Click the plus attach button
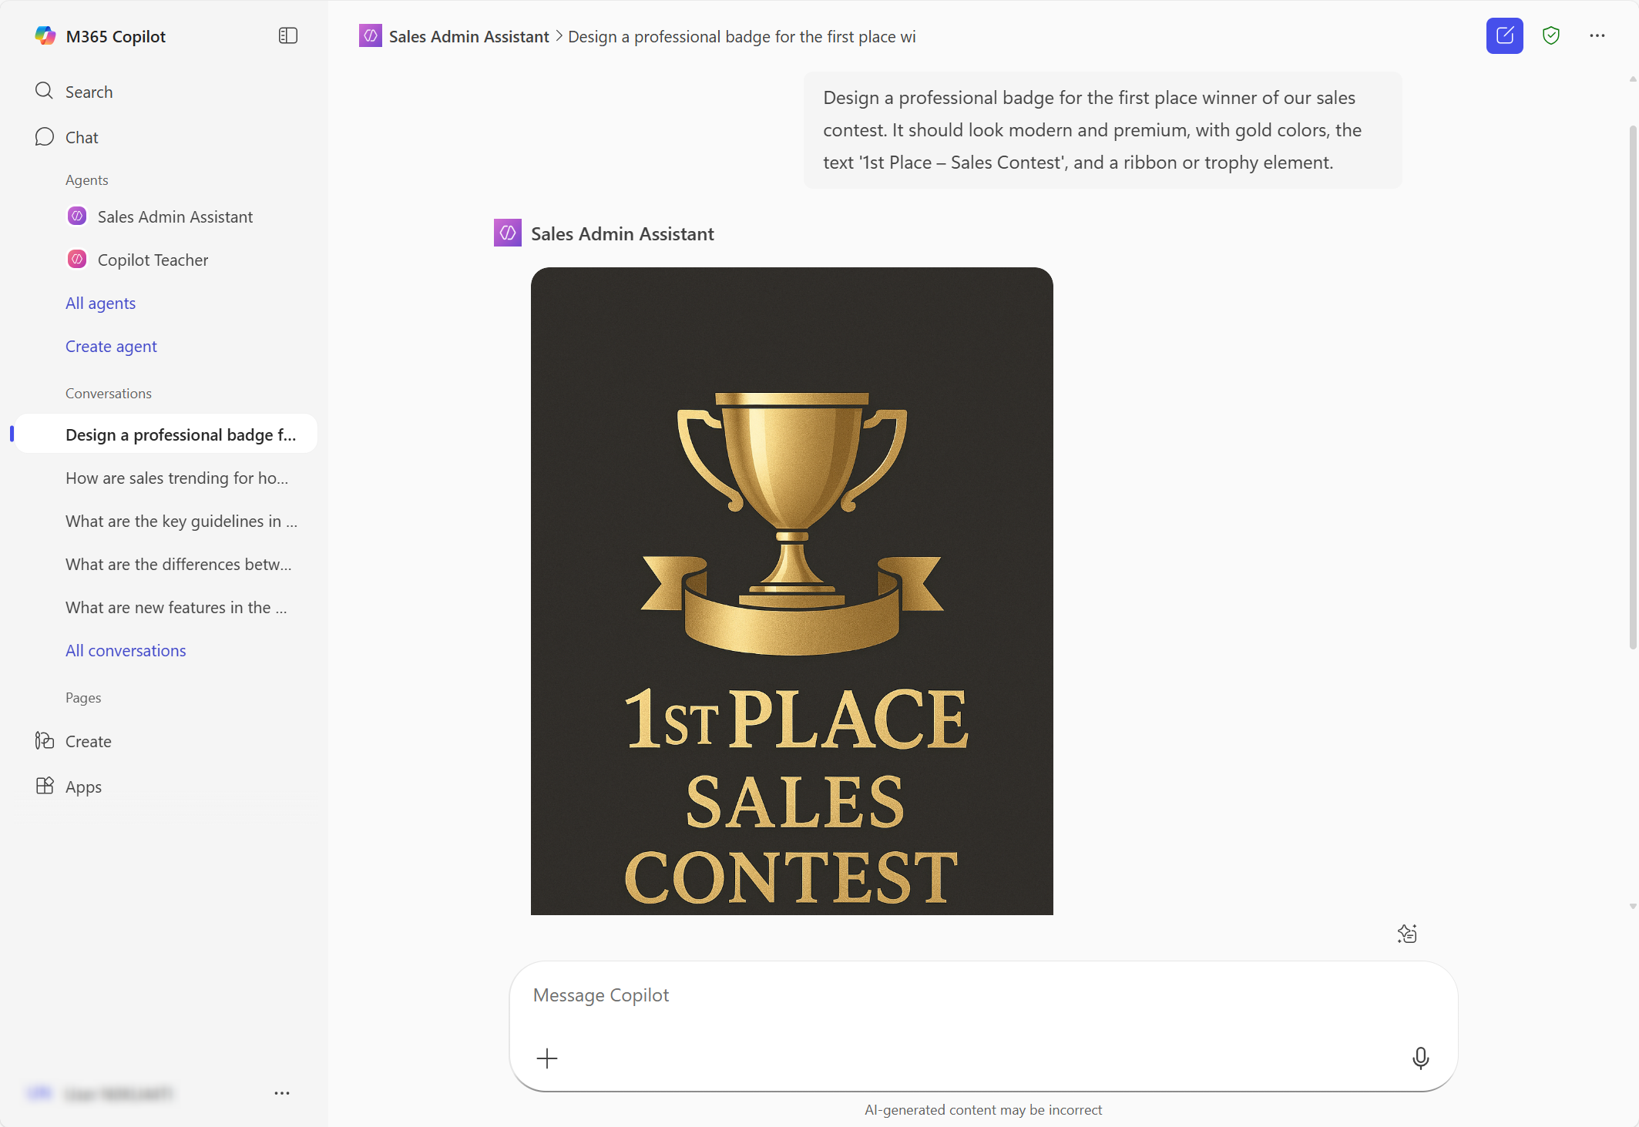The width and height of the screenshot is (1639, 1127). (x=546, y=1058)
